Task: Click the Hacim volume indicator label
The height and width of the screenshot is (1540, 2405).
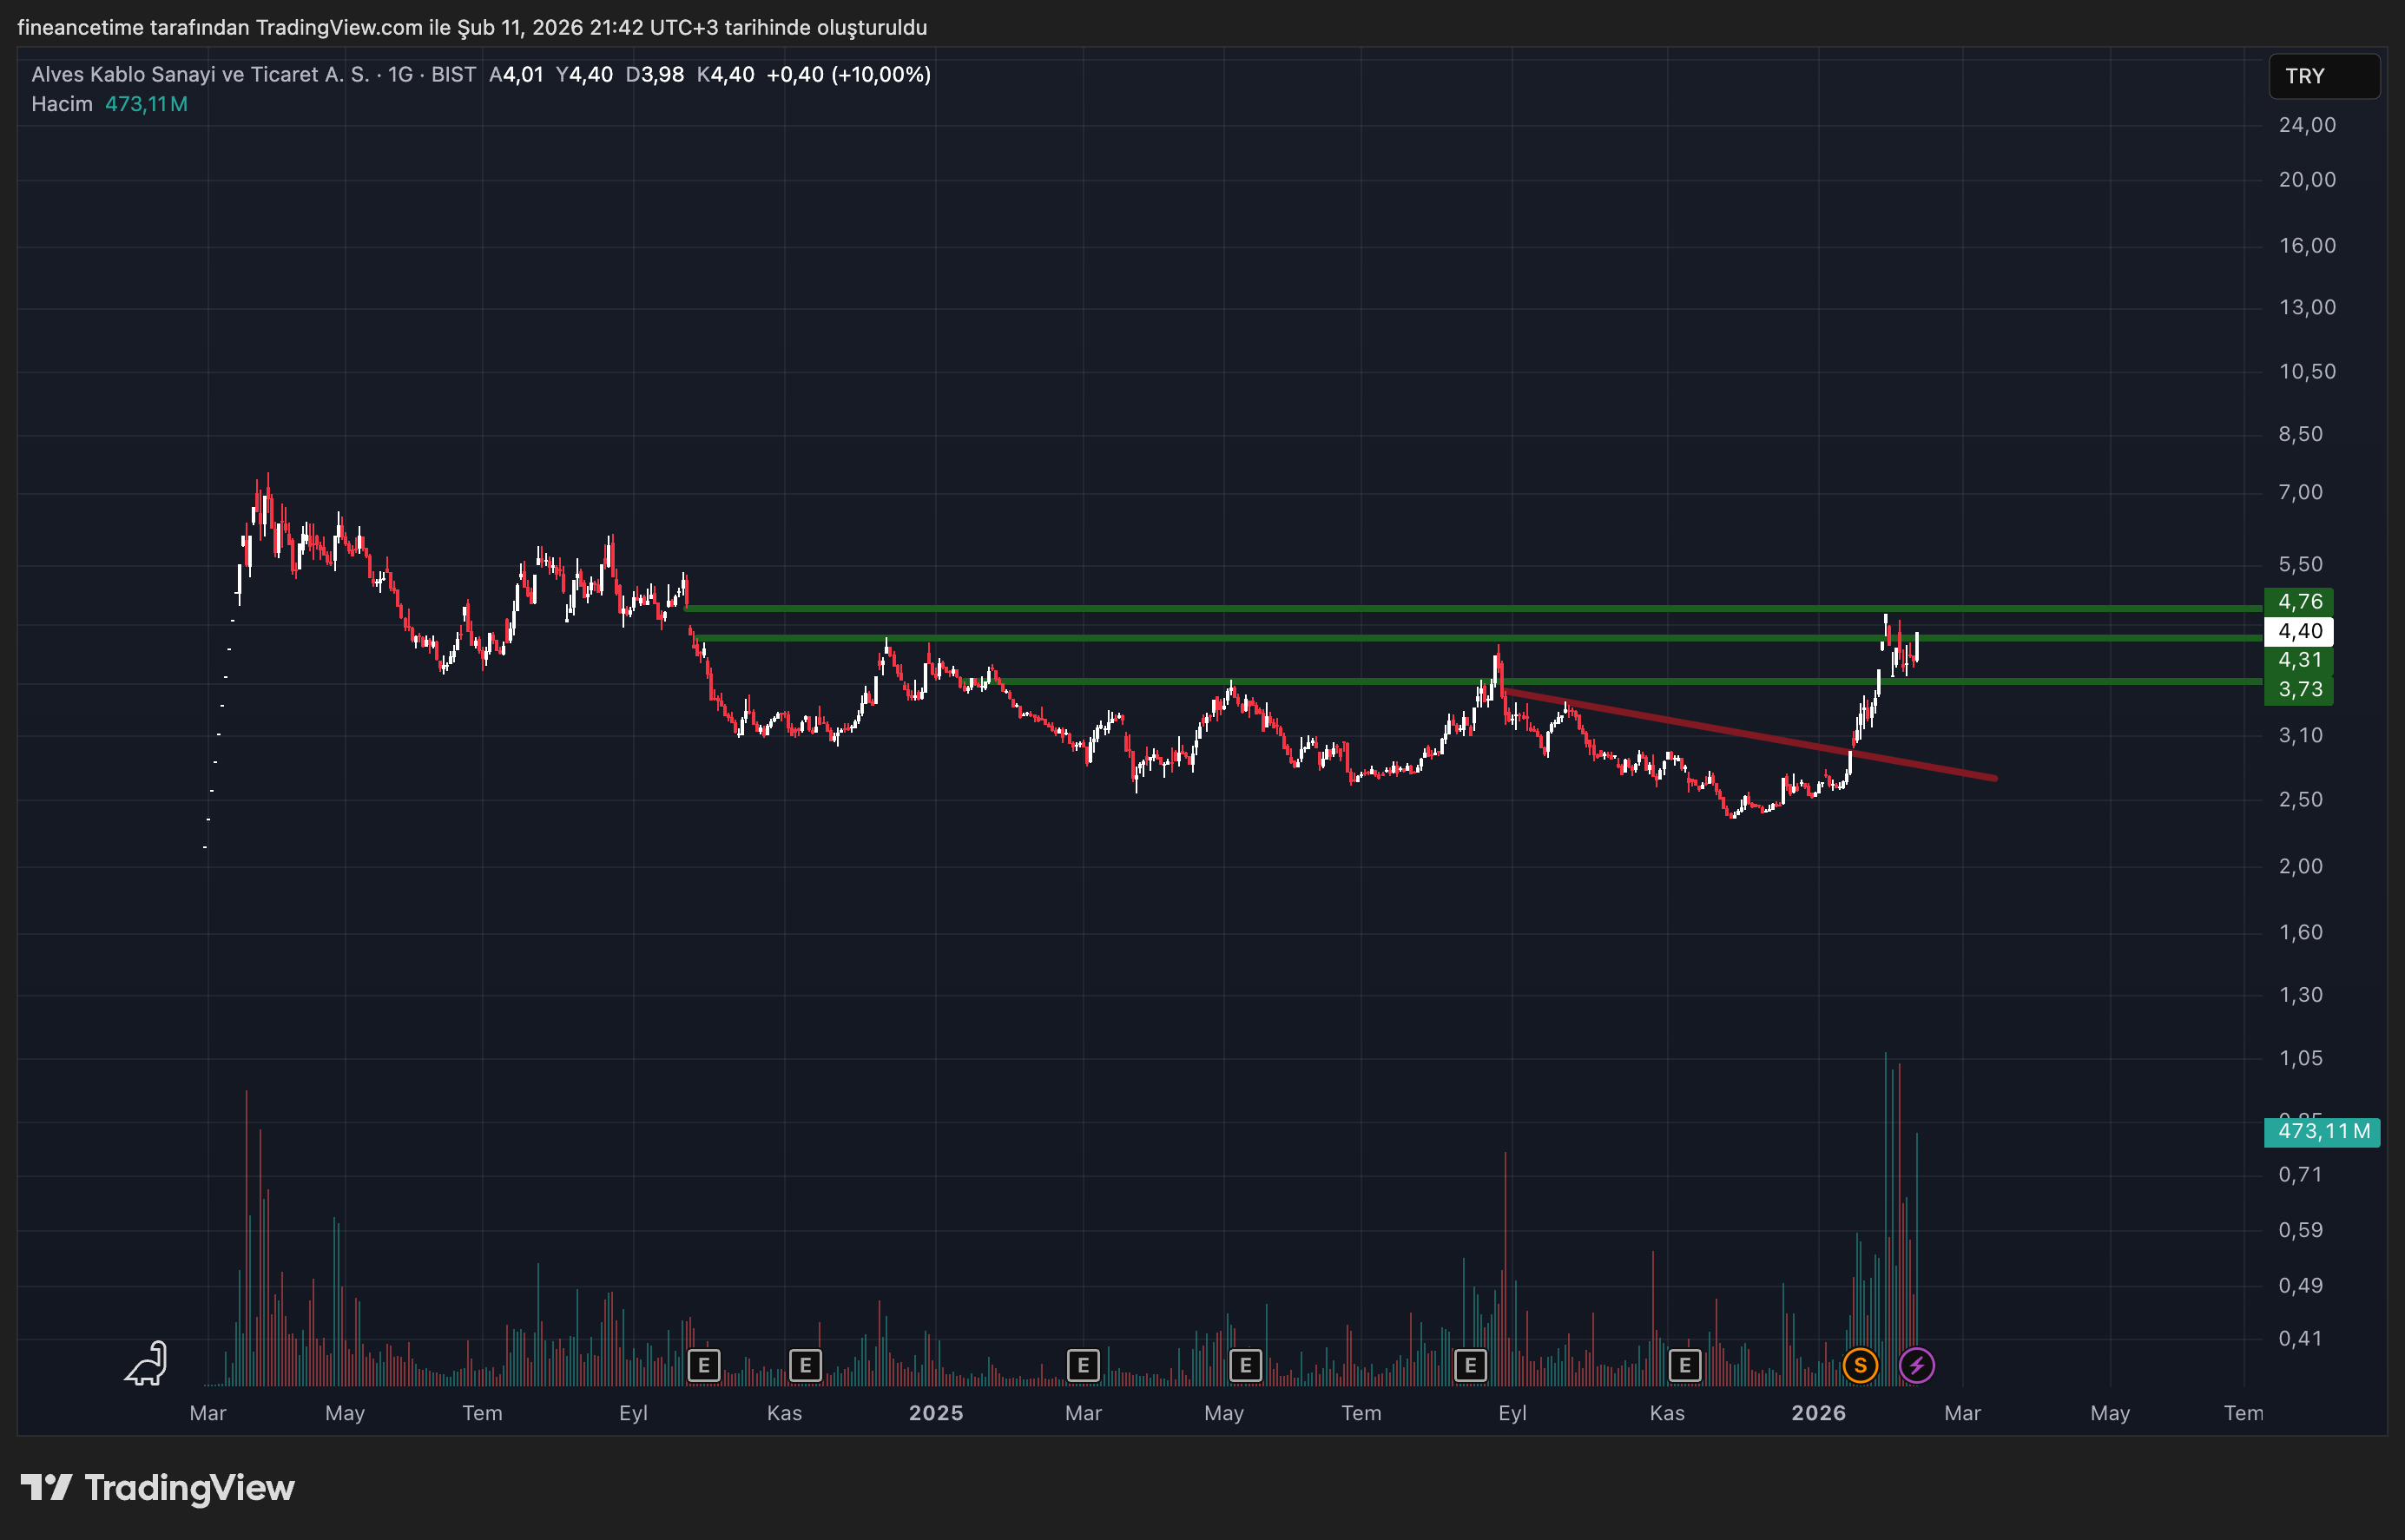Action: tap(61, 104)
